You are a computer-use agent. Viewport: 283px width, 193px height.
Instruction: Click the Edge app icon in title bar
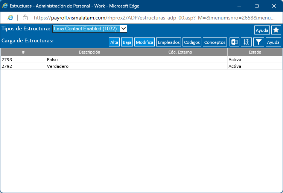click(x=5, y=6)
